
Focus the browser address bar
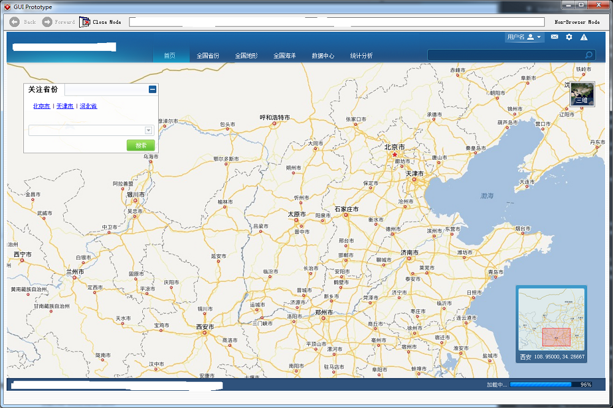pyautogui.click(x=337, y=22)
